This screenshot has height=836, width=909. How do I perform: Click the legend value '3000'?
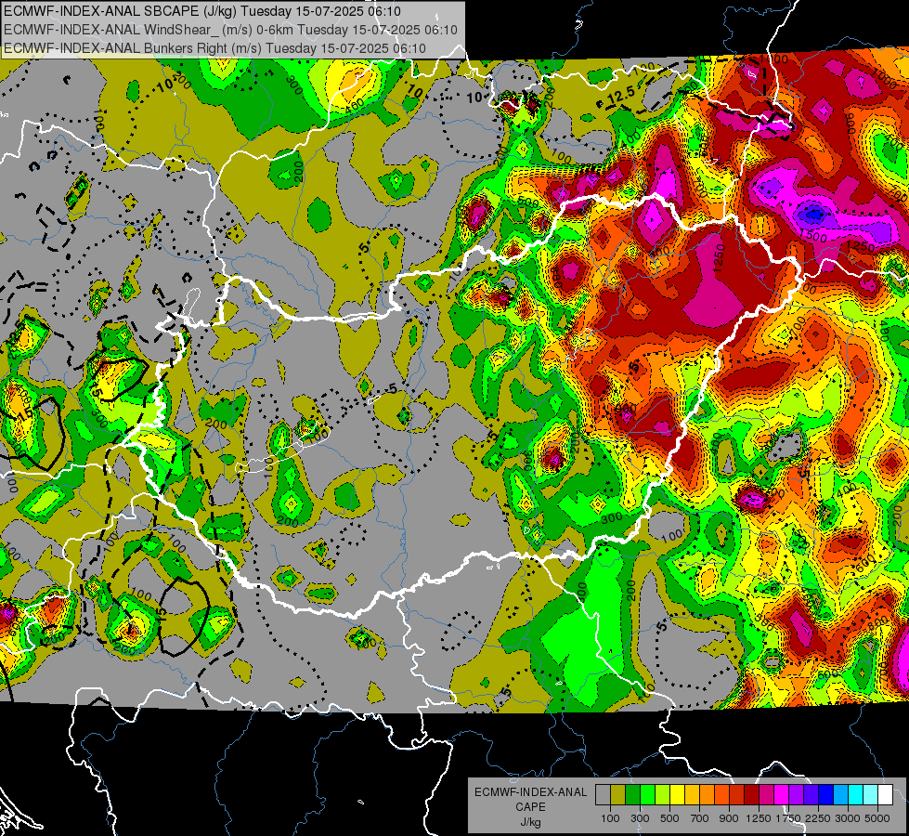[x=848, y=818]
